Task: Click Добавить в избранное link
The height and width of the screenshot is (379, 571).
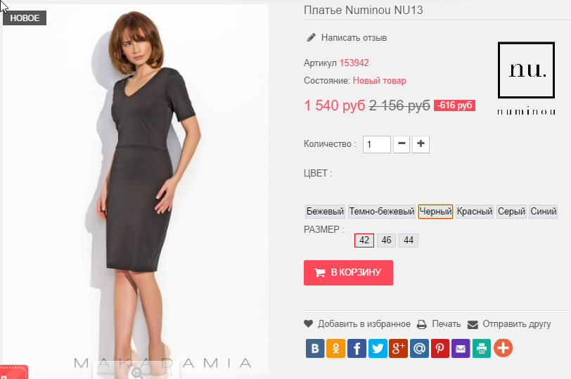Action: [364, 324]
